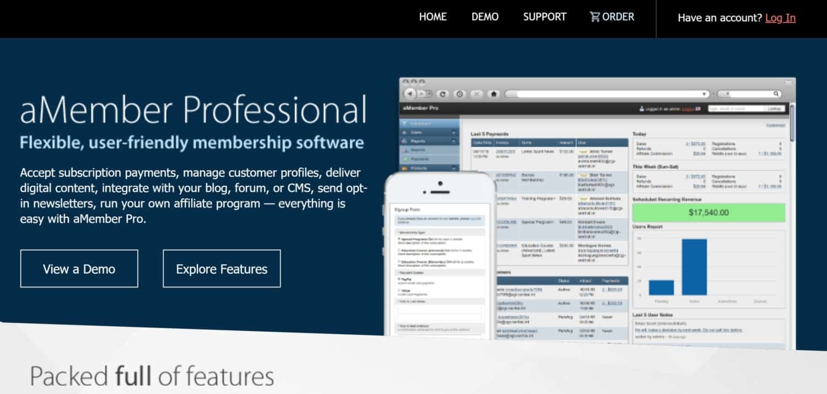Click the 'aMember Professional' headline
Viewport: 827px width, 394px height.
193,109
